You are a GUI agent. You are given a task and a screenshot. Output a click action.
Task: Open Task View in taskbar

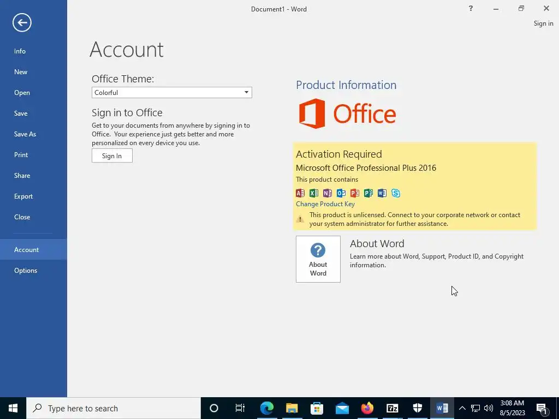(x=240, y=408)
